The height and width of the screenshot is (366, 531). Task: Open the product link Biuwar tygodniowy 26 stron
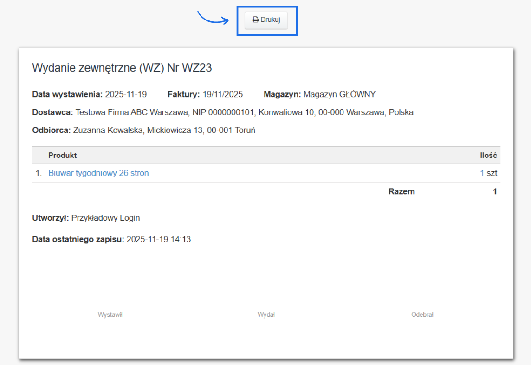[98, 173]
